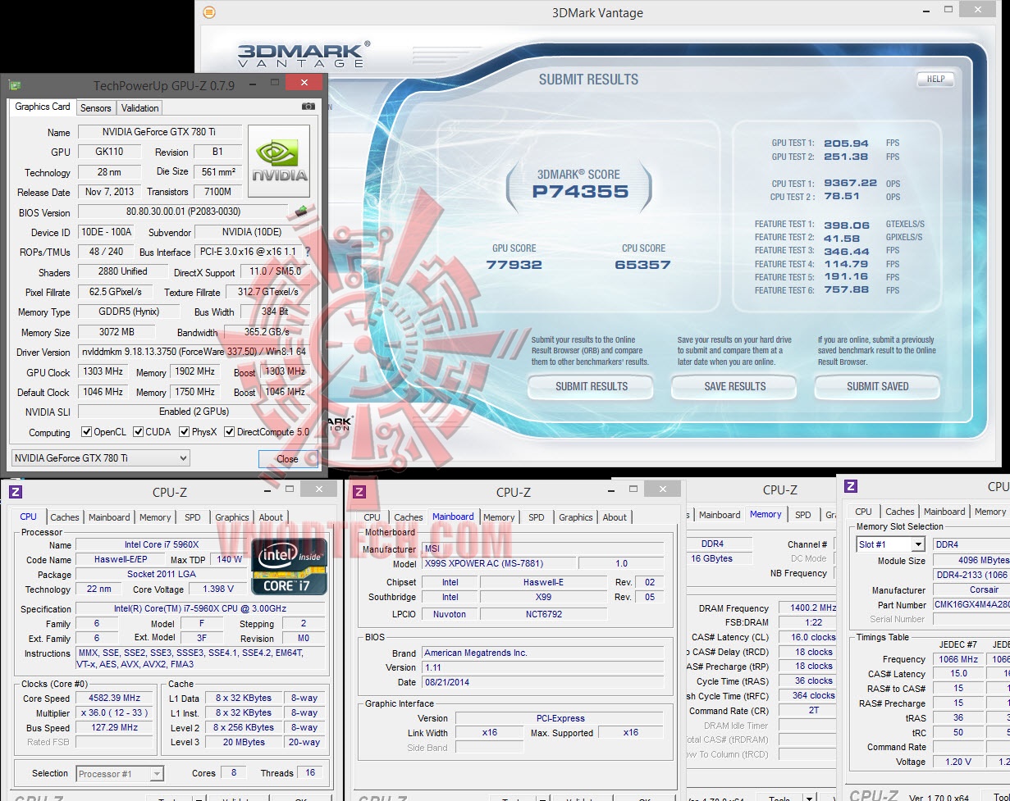Open Caches tab in the i7 5960X CPU-Z window

pyautogui.click(x=65, y=517)
